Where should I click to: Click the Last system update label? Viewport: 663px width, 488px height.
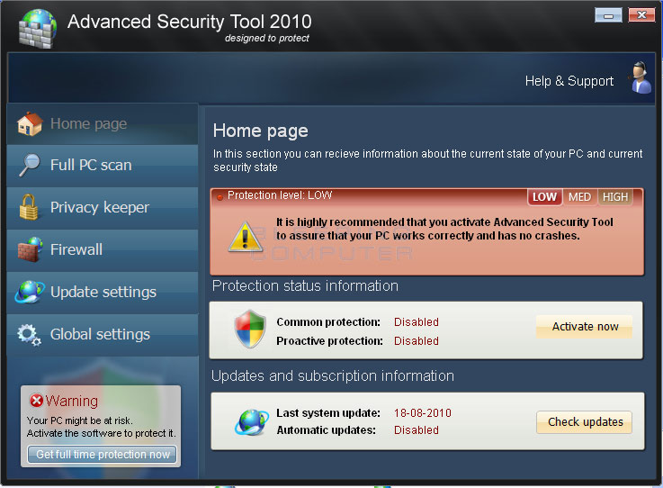click(x=328, y=413)
